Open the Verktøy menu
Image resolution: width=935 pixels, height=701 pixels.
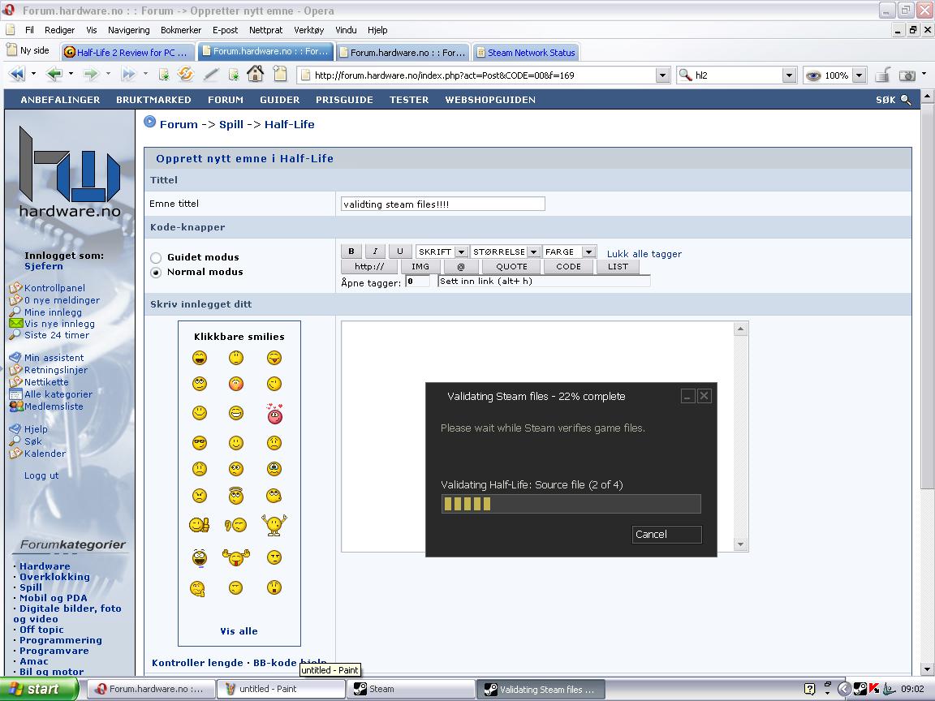(x=309, y=30)
